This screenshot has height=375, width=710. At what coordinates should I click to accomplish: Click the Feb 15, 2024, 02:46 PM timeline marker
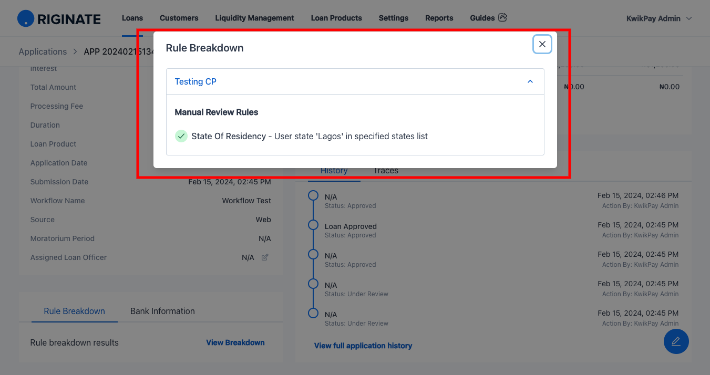click(313, 195)
